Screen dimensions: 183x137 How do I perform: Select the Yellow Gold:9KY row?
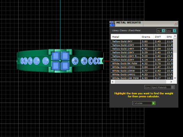click(142, 41)
